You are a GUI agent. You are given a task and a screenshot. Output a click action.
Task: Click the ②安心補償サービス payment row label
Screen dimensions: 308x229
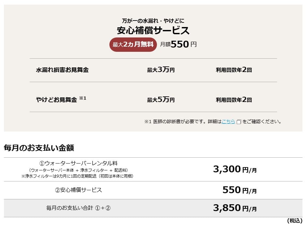(x=78, y=190)
